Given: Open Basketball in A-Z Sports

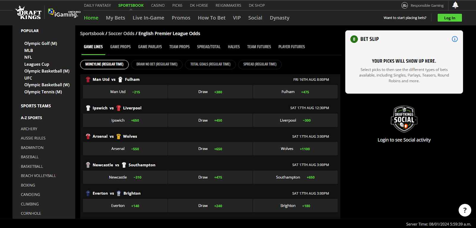Looking at the screenshot, I should coord(32,166).
